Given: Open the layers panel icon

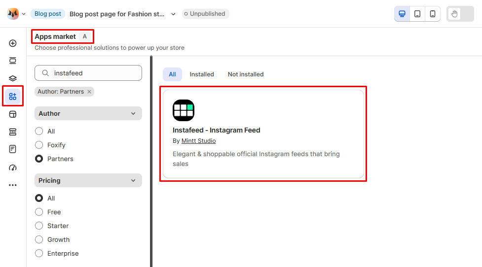Looking at the screenshot, I should coord(13,78).
